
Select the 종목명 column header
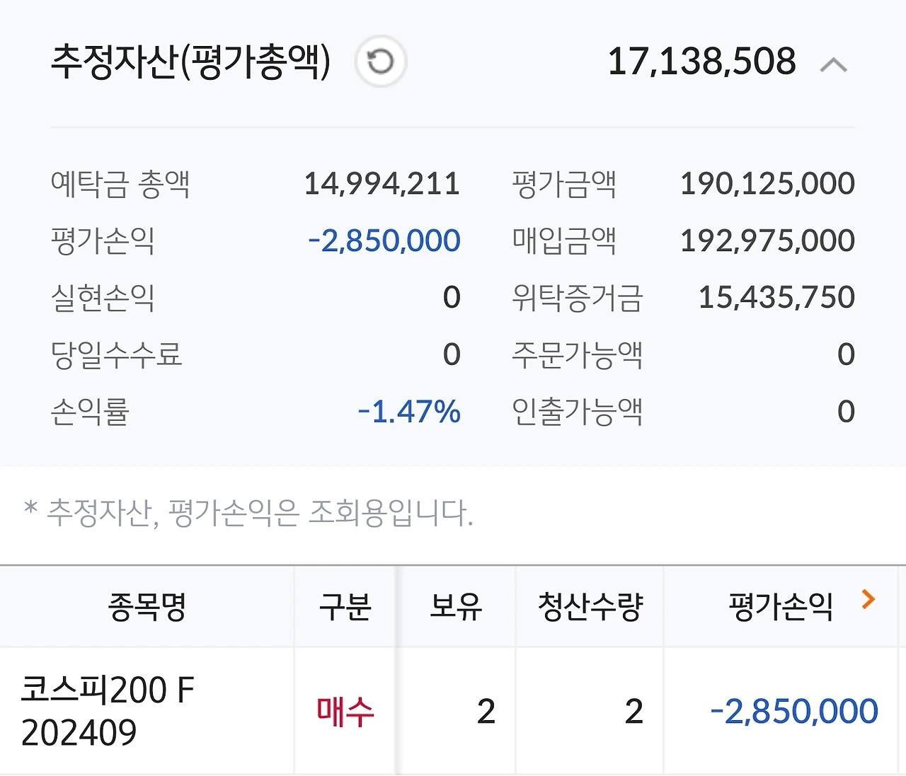click(147, 606)
